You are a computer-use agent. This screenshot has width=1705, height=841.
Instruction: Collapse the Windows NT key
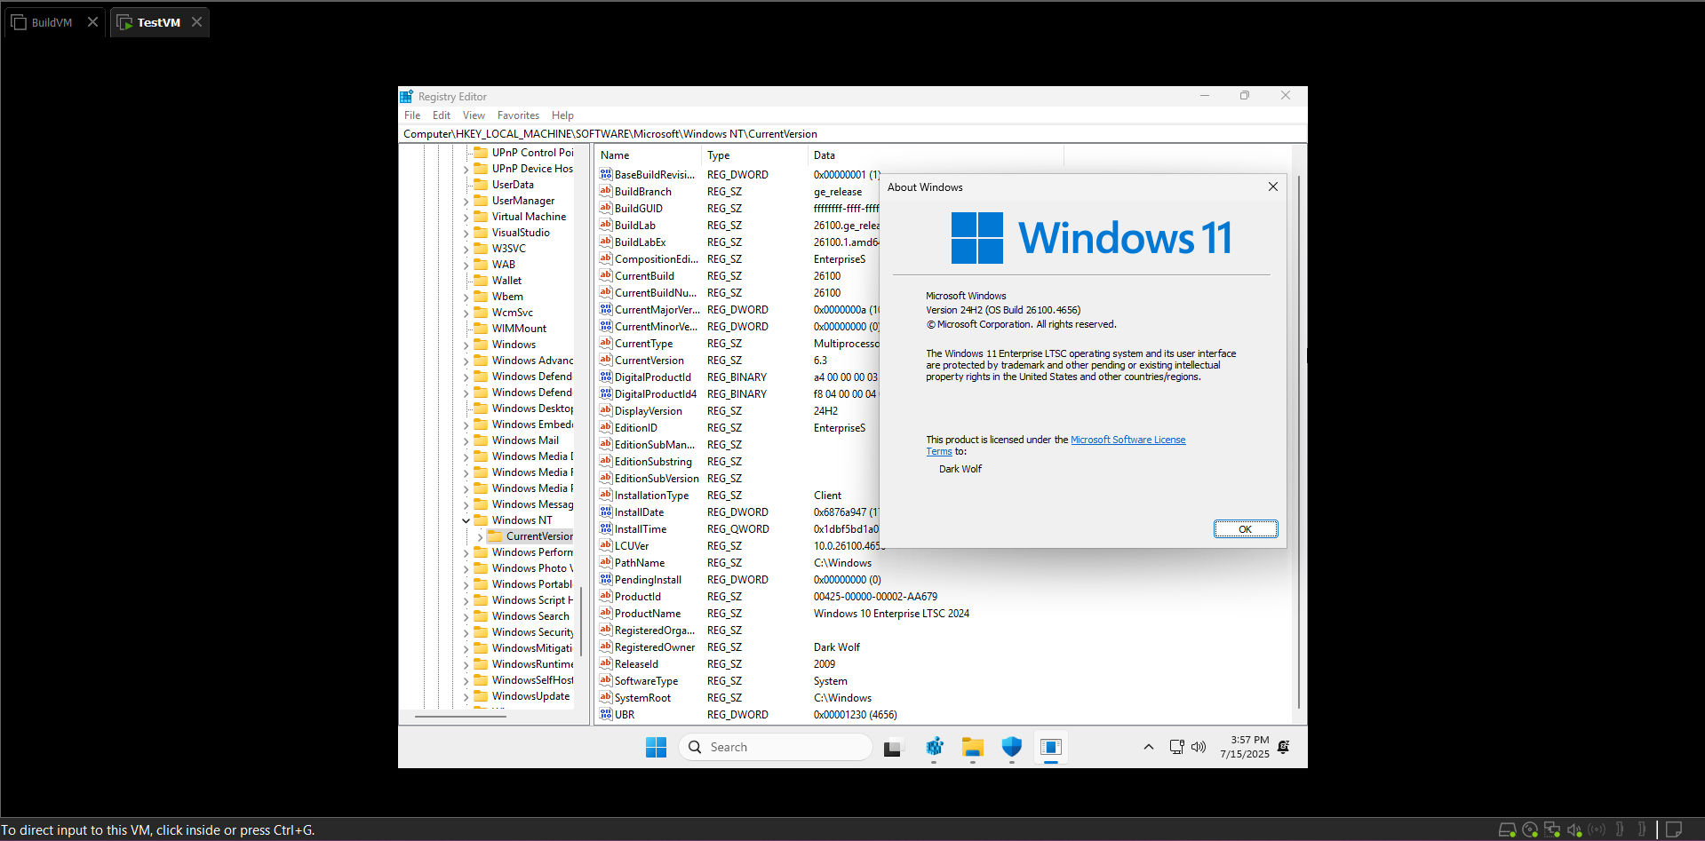point(466,520)
